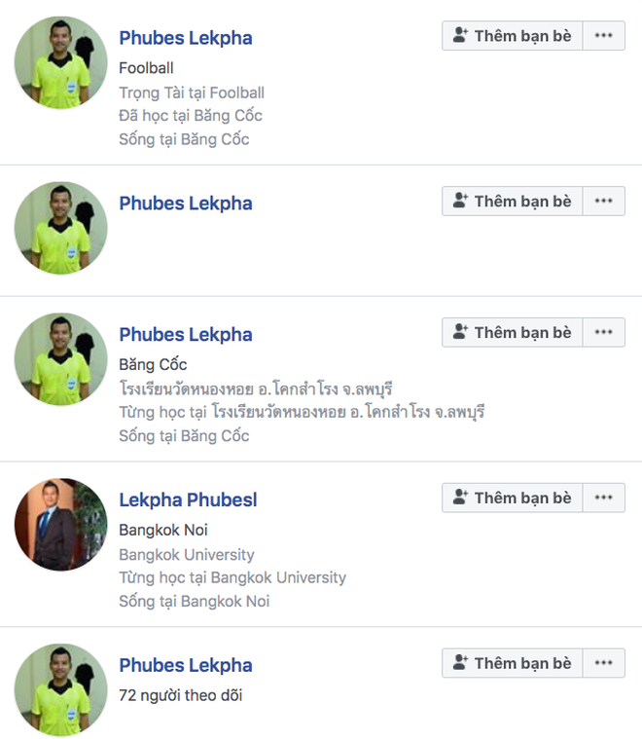
Task: Open the Lekpha Phubesl profile link
Action: click(188, 499)
